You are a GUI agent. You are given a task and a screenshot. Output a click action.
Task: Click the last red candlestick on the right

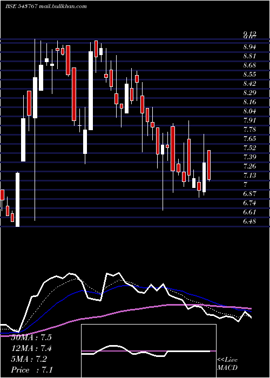209,165
